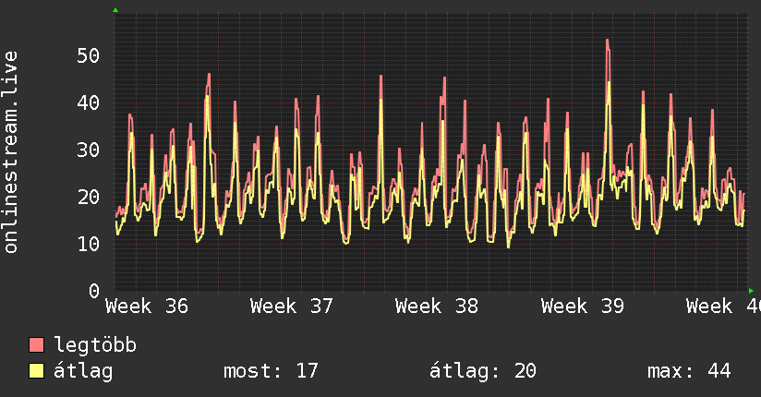The image size is (761, 397).
Task: Click the Week 40 axis label
Action: click(724, 307)
